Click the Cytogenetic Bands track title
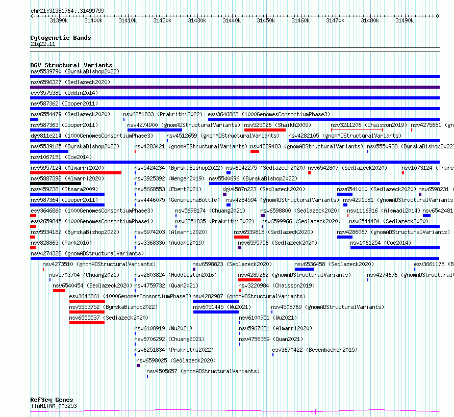 (x=61, y=38)
